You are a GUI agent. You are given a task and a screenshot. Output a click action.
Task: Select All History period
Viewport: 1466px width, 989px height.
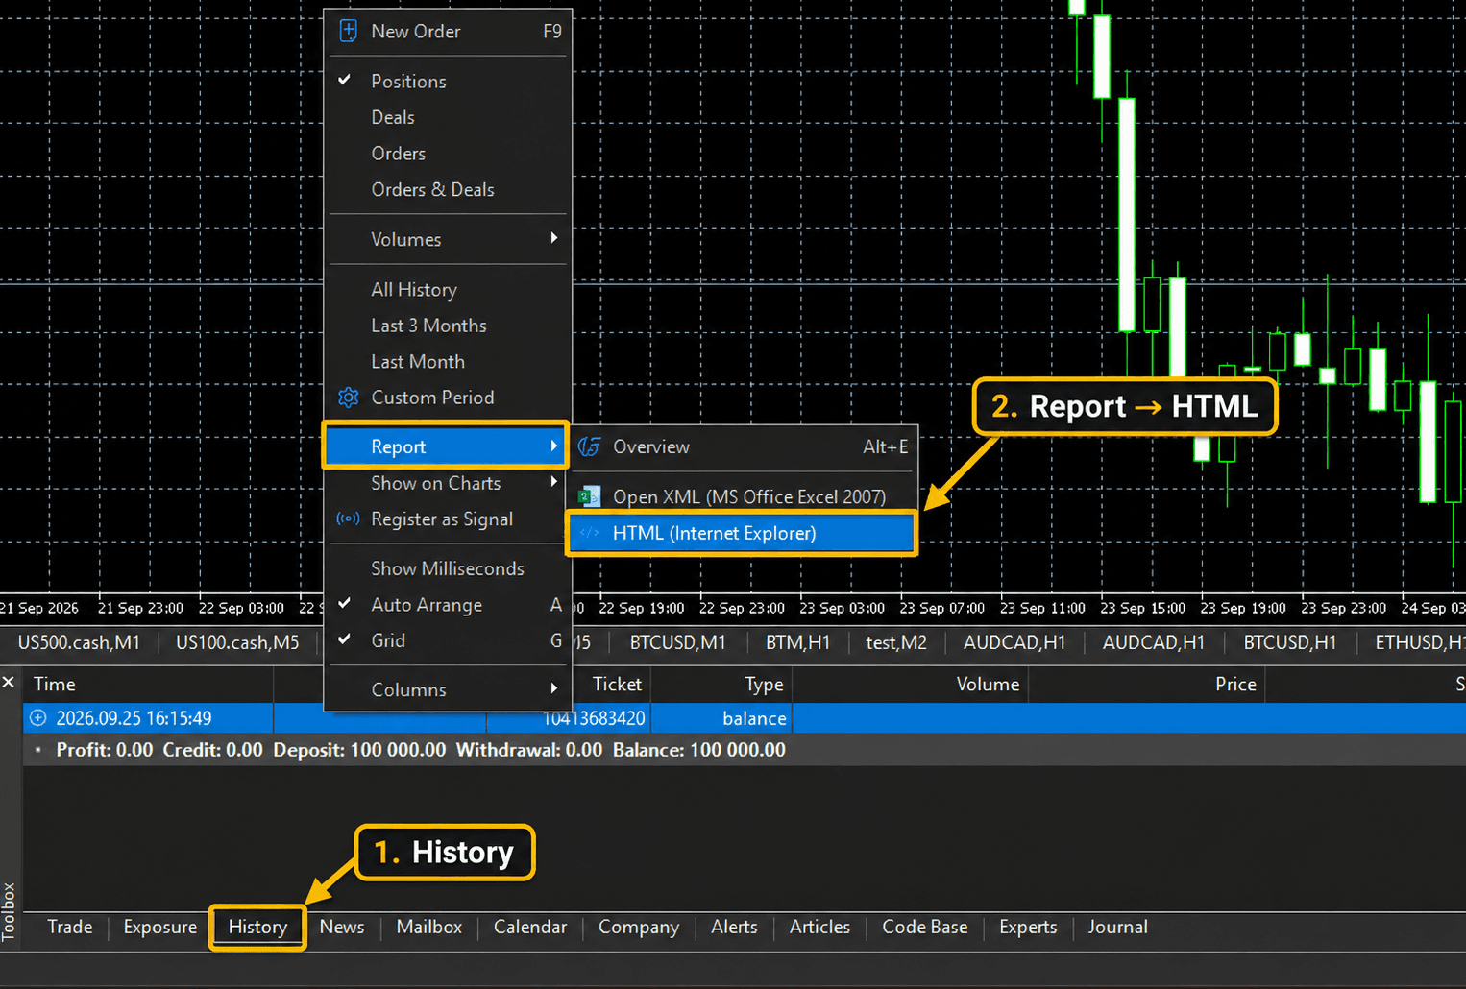pos(448,290)
